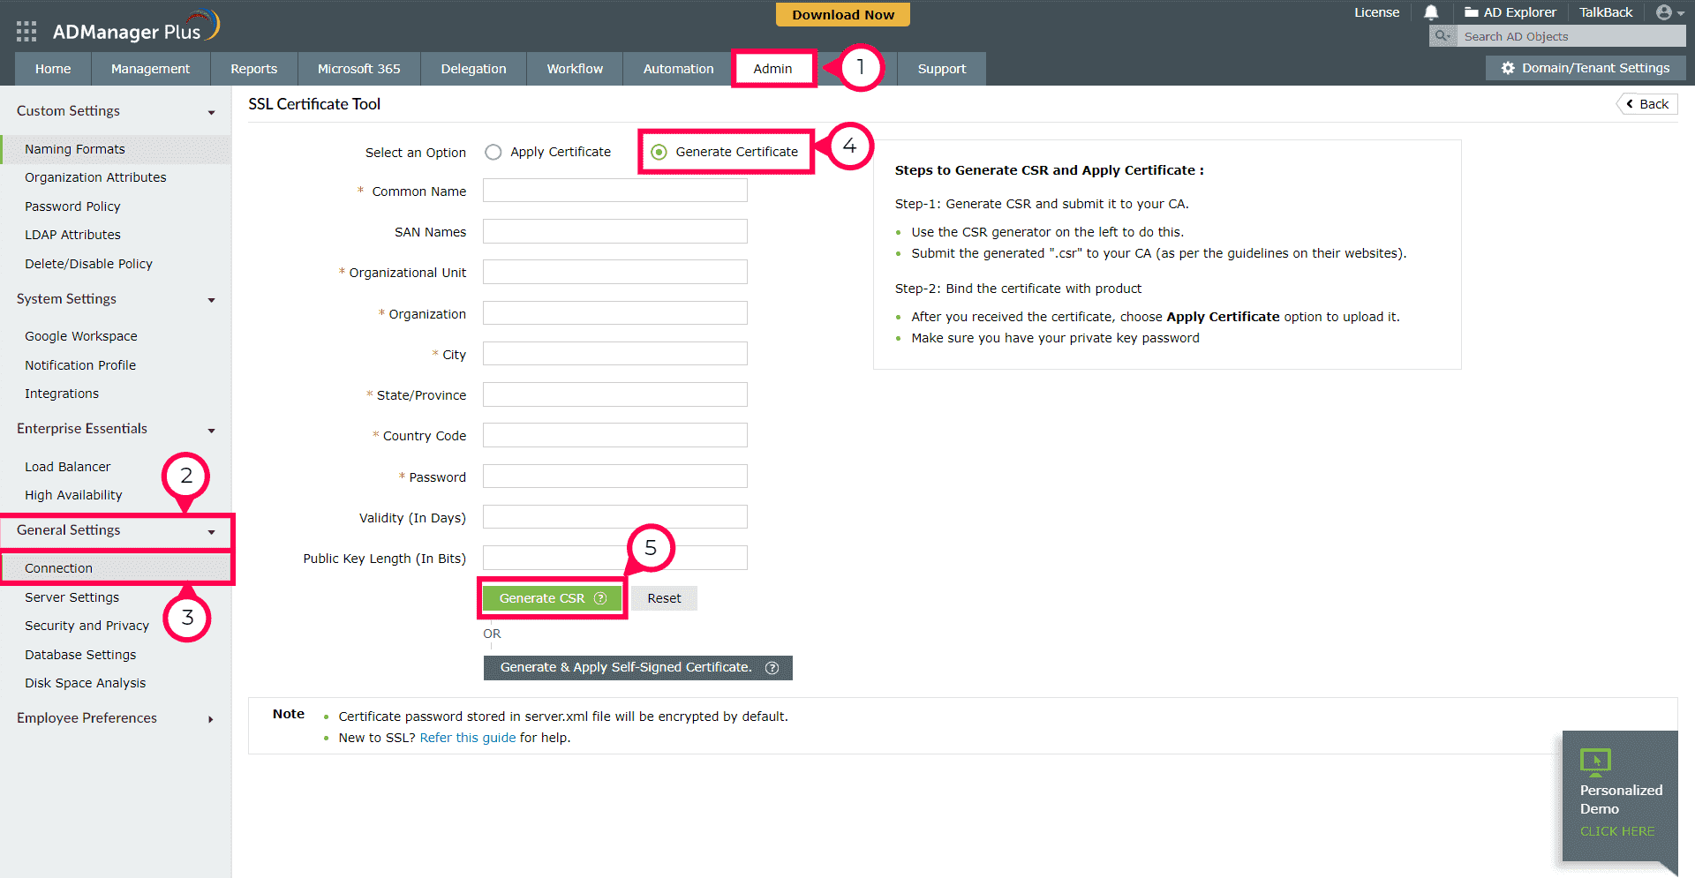Expand the Employee Preferences section

210,719
